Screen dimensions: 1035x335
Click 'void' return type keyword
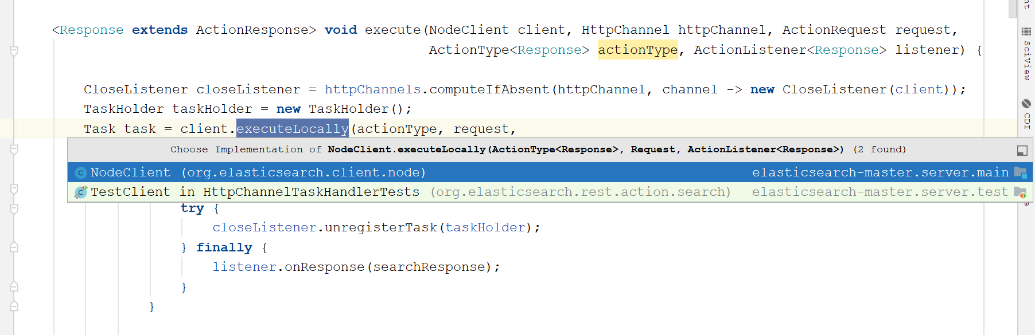[340, 30]
